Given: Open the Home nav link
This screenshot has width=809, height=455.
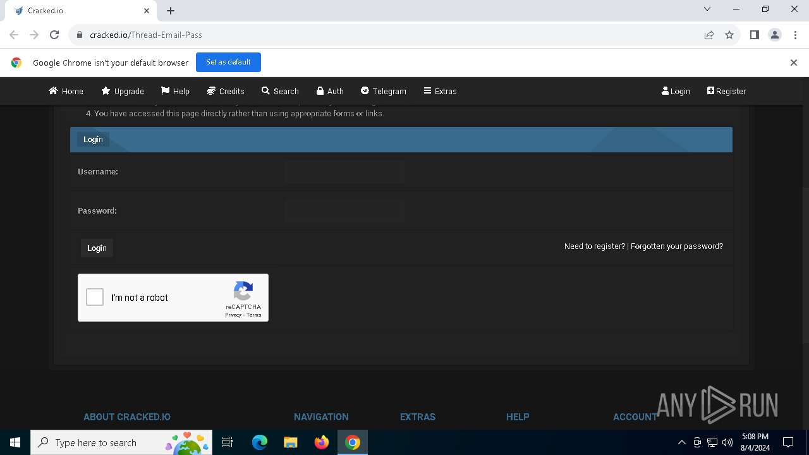Looking at the screenshot, I should point(66,91).
